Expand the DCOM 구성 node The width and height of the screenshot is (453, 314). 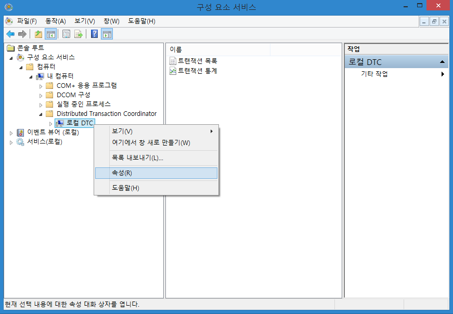(x=41, y=96)
